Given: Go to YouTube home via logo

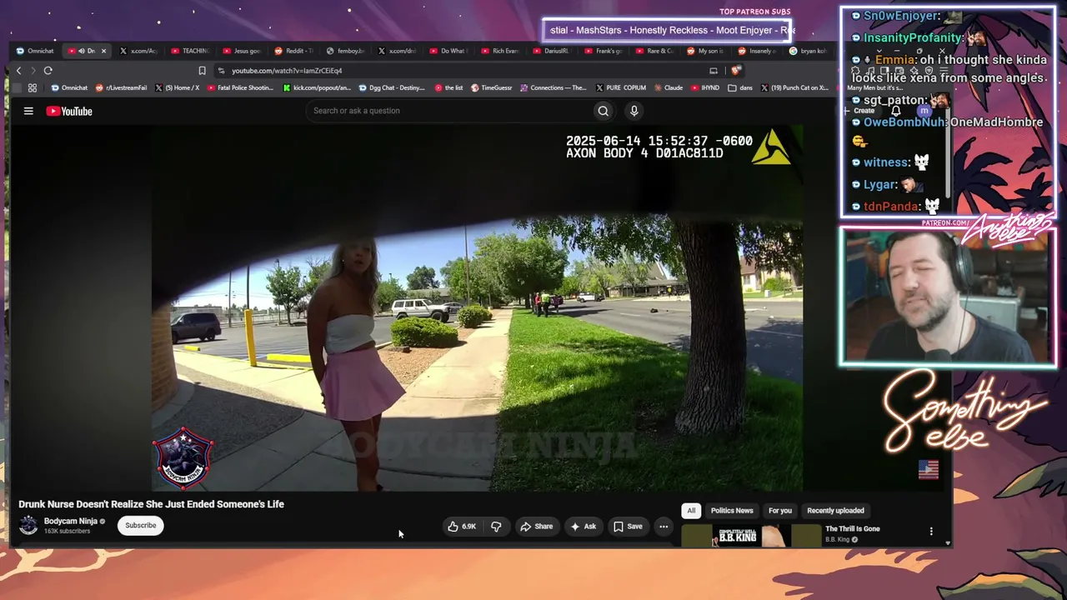Looking at the screenshot, I should [69, 111].
